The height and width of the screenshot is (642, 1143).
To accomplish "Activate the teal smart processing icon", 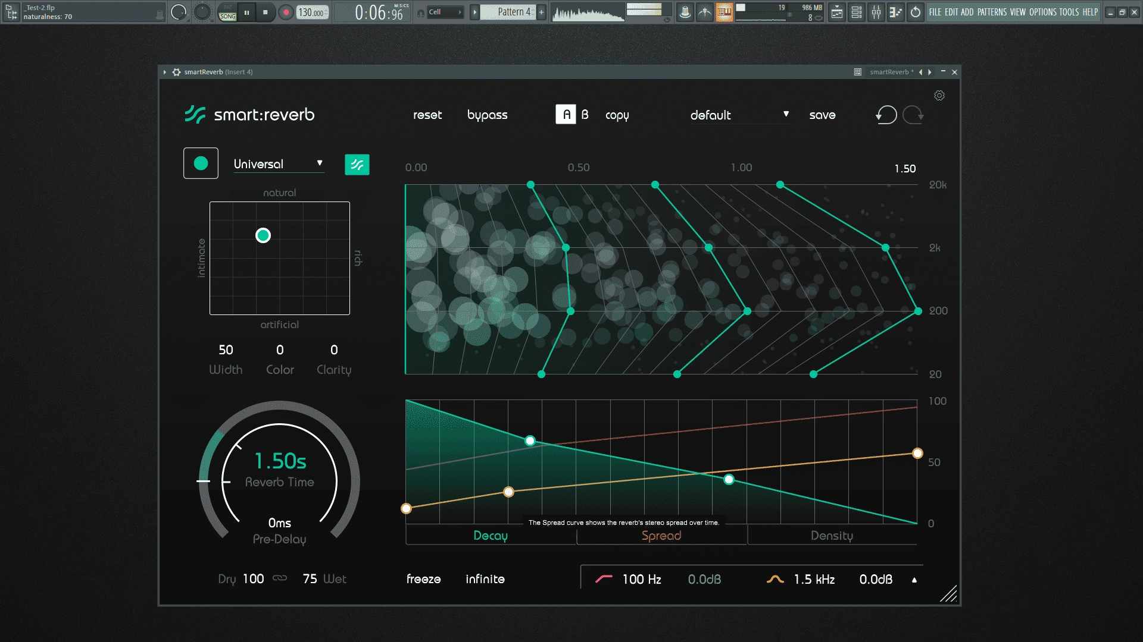I will click(357, 165).
